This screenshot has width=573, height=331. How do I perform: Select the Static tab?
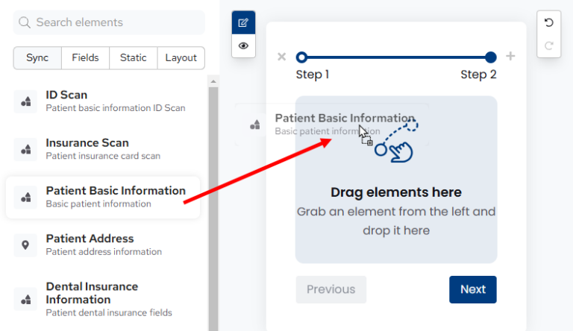[x=133, y=57]
